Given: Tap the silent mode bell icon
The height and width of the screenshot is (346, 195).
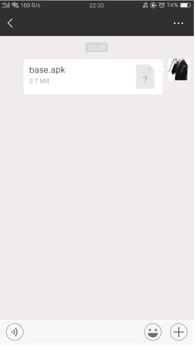Looking at the screenshot, I should click(145, 5).
